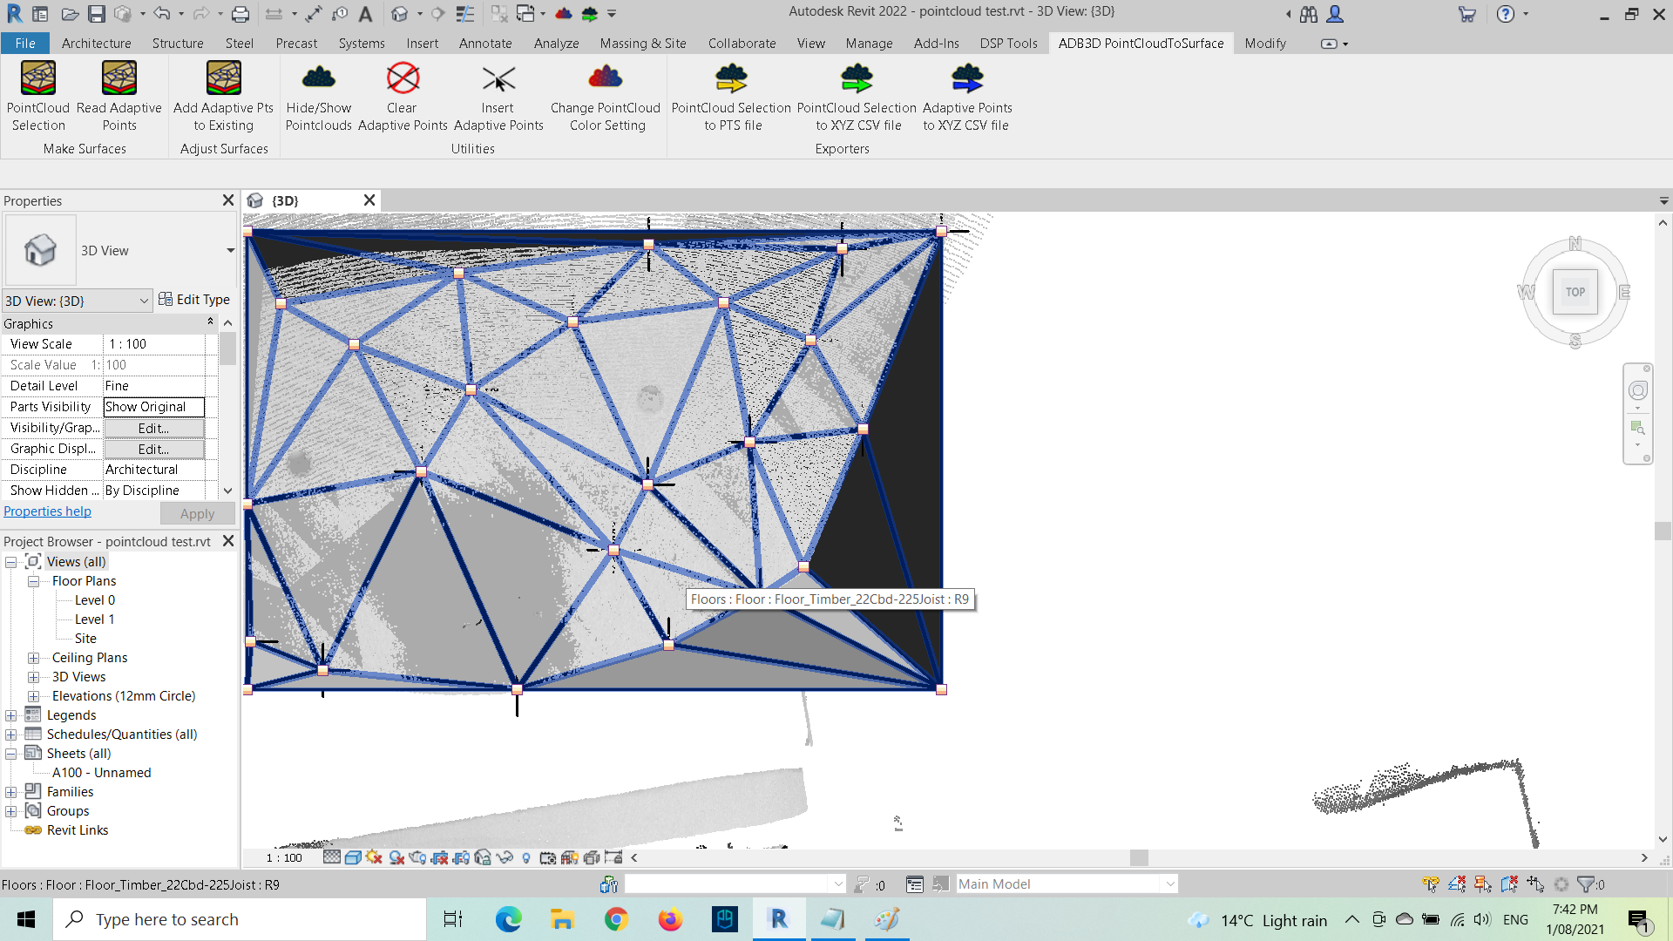Click Edit button for Visibility/Graphics
This screenshot has width=1673, height=941.
coord(153,428)
